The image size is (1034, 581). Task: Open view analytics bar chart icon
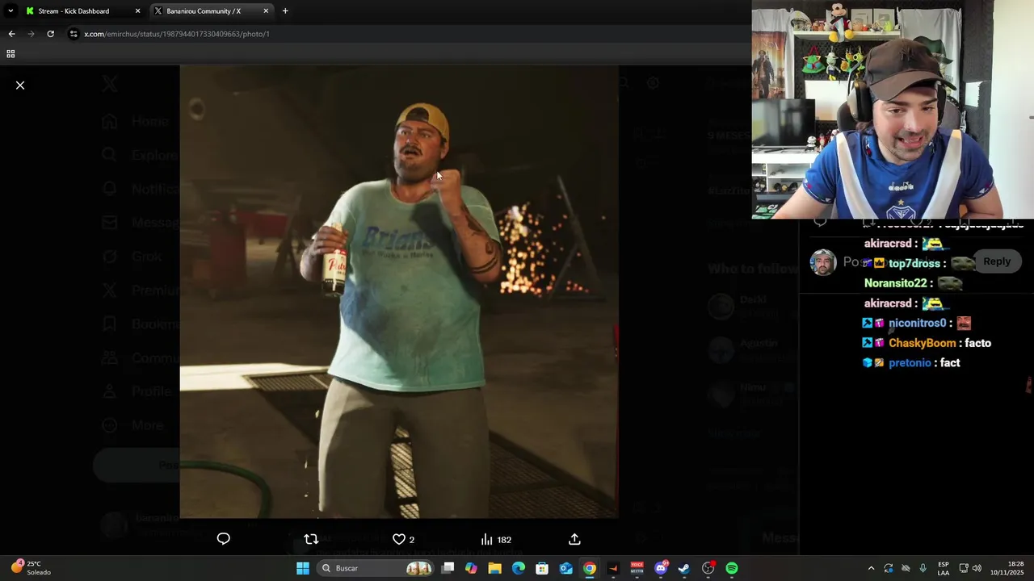(x=486, y=539)
